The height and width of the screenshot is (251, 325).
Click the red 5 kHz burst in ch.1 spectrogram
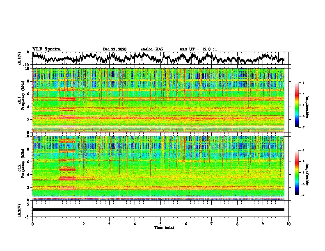point(67,99)
